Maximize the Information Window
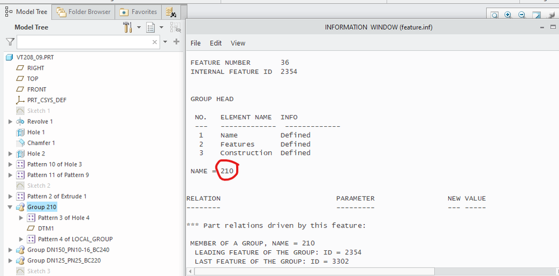The width and height of the screenshot is (559, 276). pos(553,27)
